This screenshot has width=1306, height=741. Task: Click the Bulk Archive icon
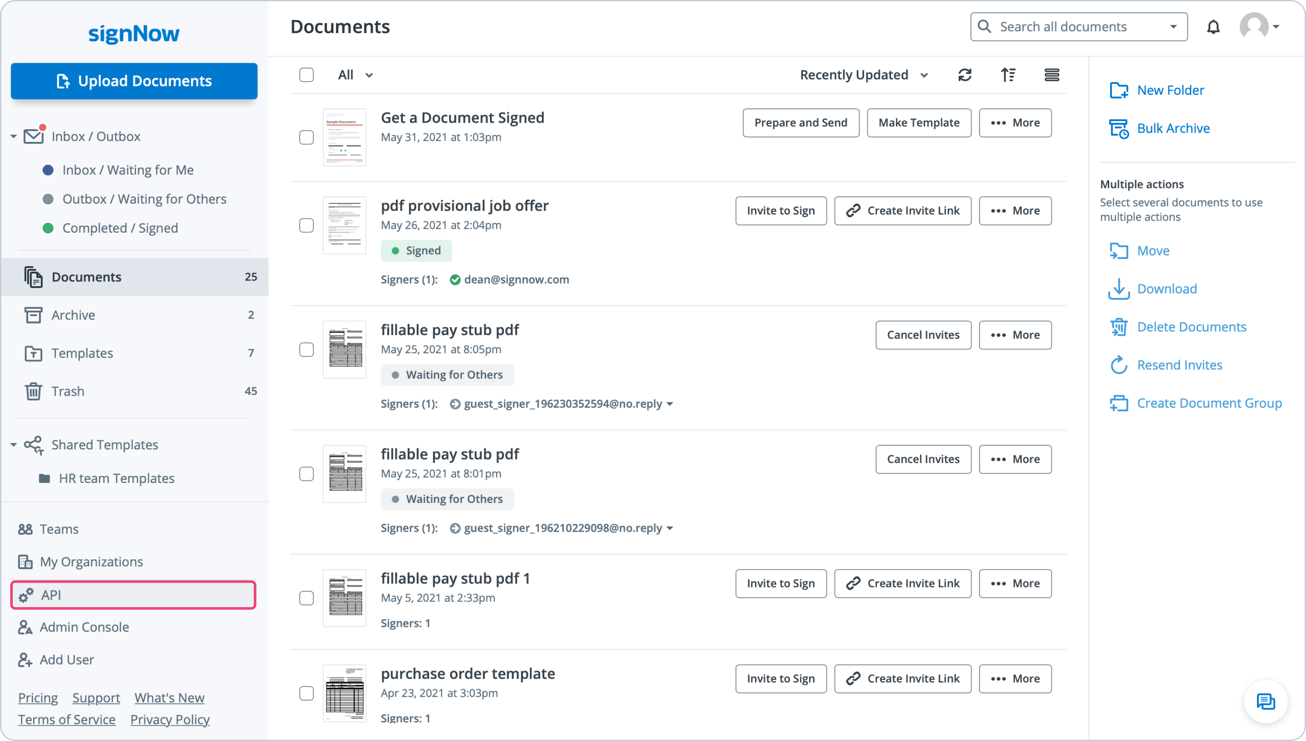point(1119,128)
